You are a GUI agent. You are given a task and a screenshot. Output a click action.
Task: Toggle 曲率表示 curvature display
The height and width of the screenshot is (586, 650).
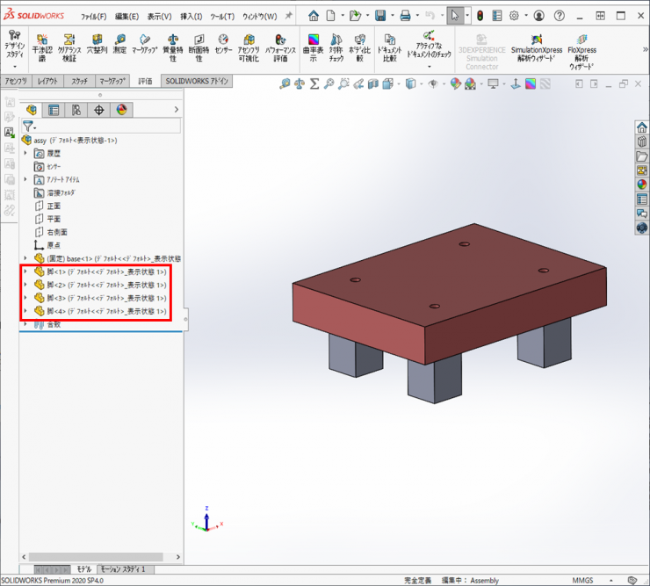314,48
